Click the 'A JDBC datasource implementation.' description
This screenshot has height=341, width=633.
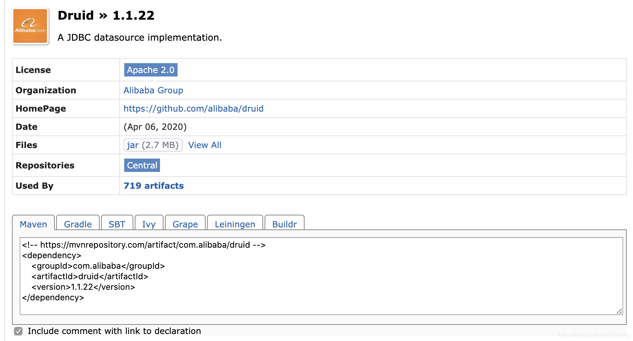[140, 38]
